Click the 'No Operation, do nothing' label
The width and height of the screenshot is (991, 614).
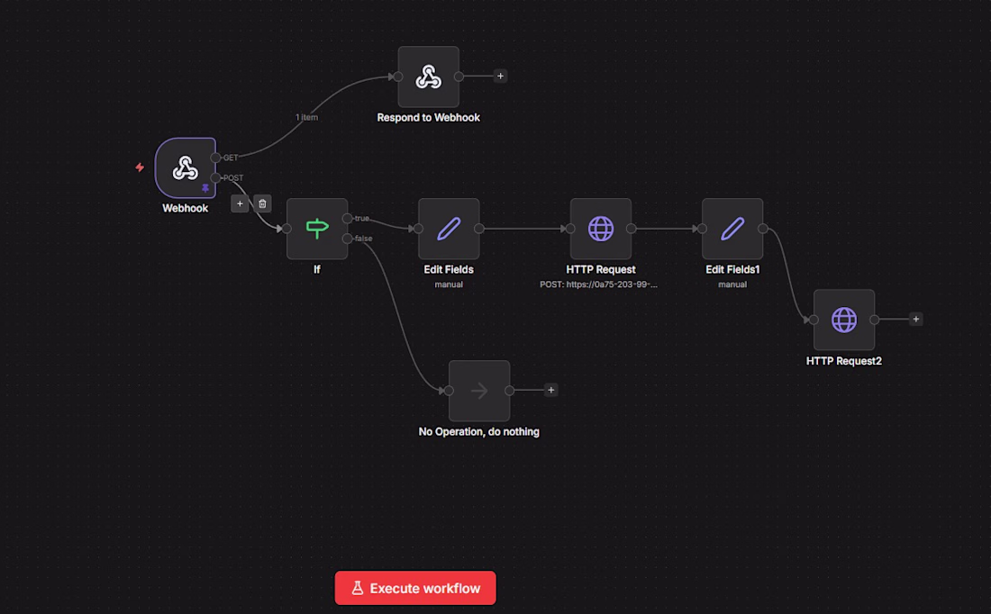click(479, 432)
